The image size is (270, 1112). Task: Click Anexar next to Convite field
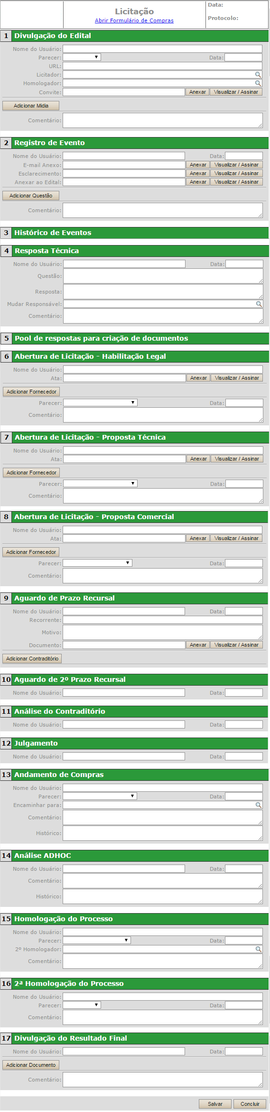tap(197, 92)
